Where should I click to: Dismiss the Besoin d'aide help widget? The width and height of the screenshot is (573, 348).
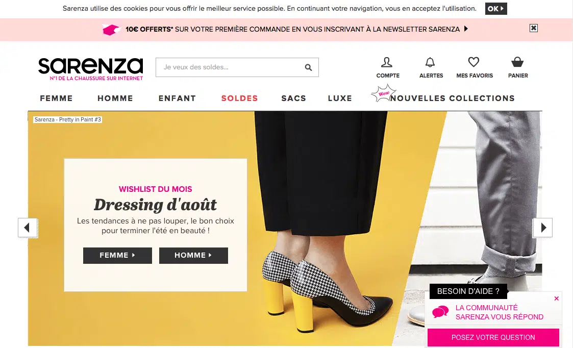pyautogui.click(x=556, y=299)
